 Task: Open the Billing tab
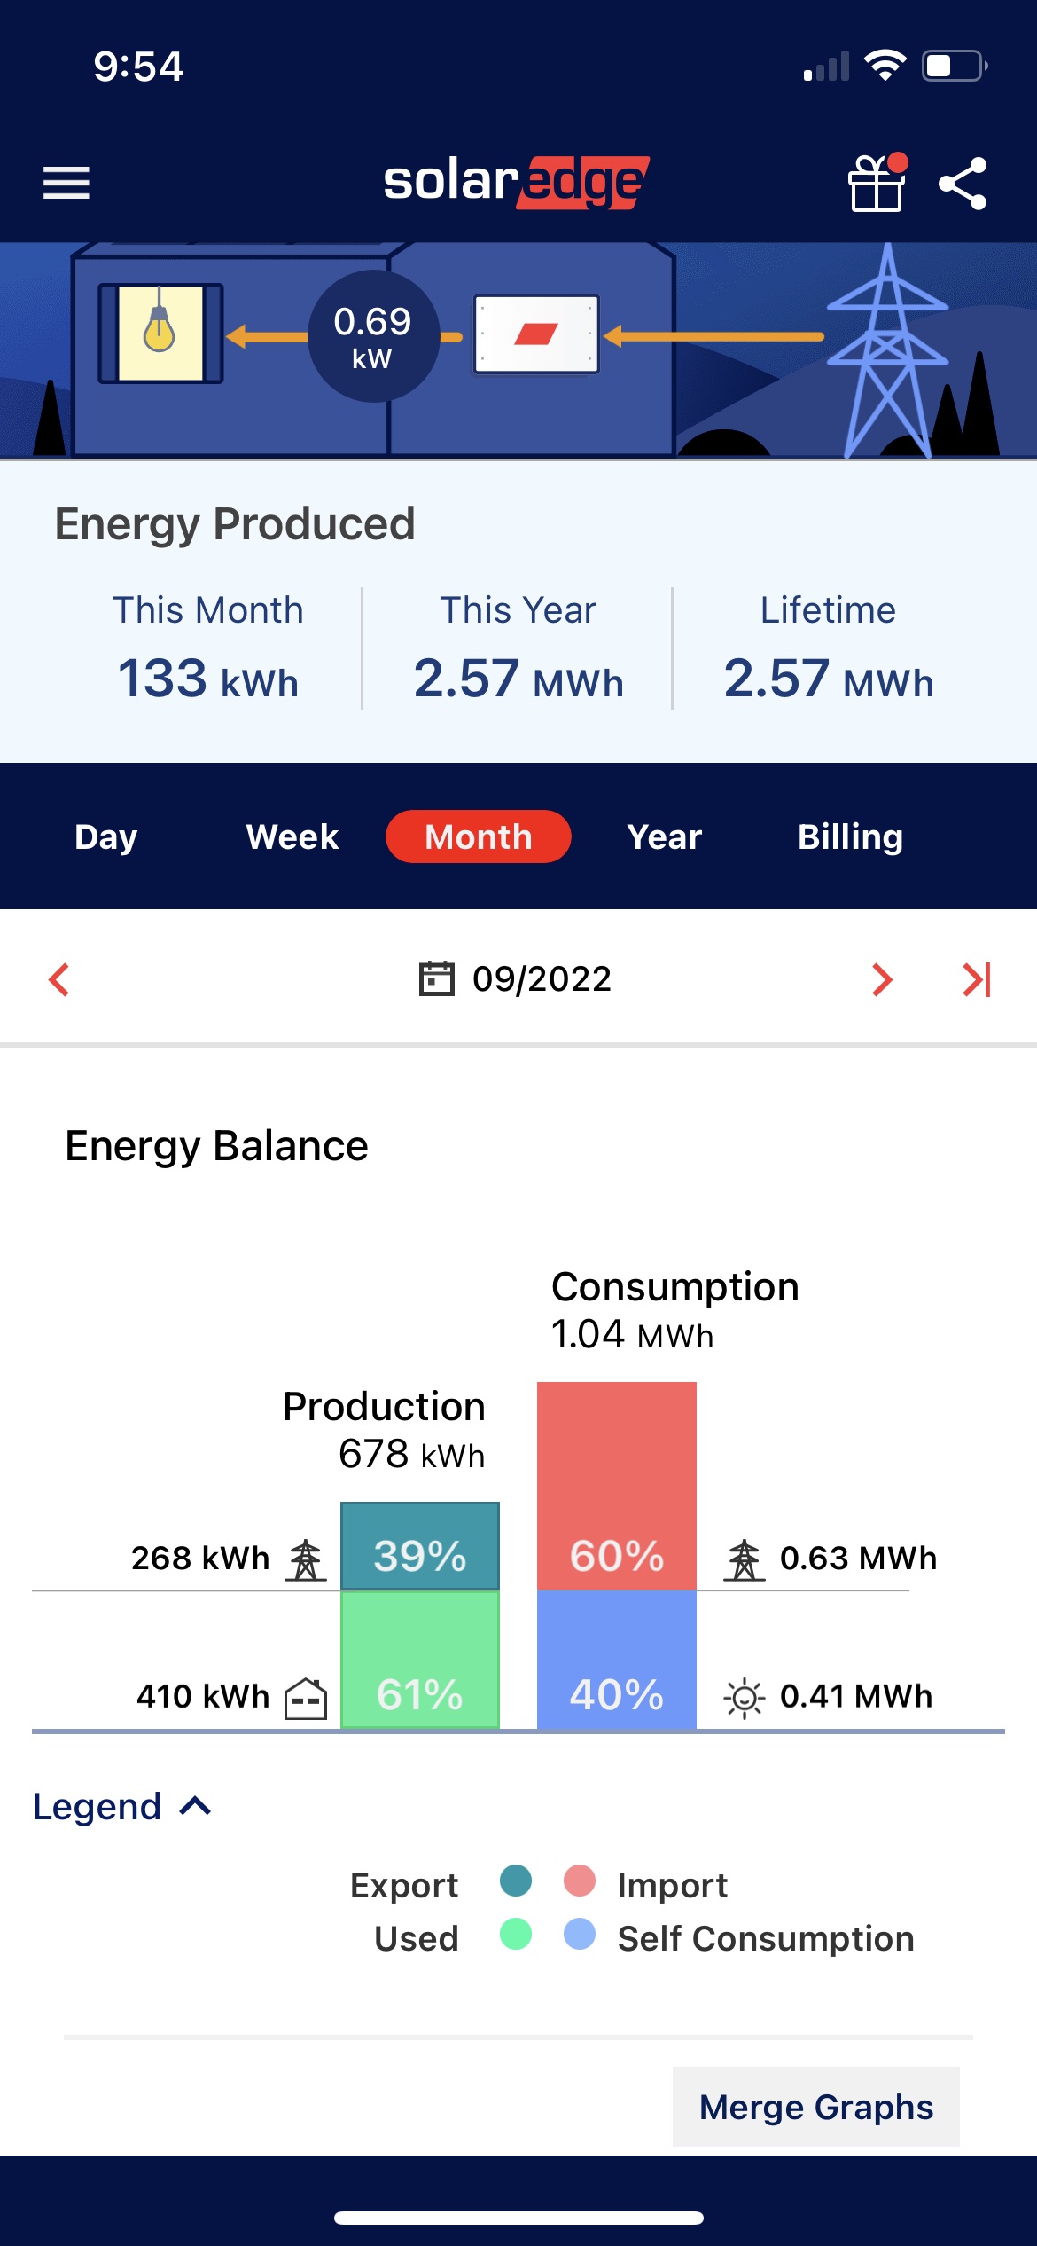(850, 836)
